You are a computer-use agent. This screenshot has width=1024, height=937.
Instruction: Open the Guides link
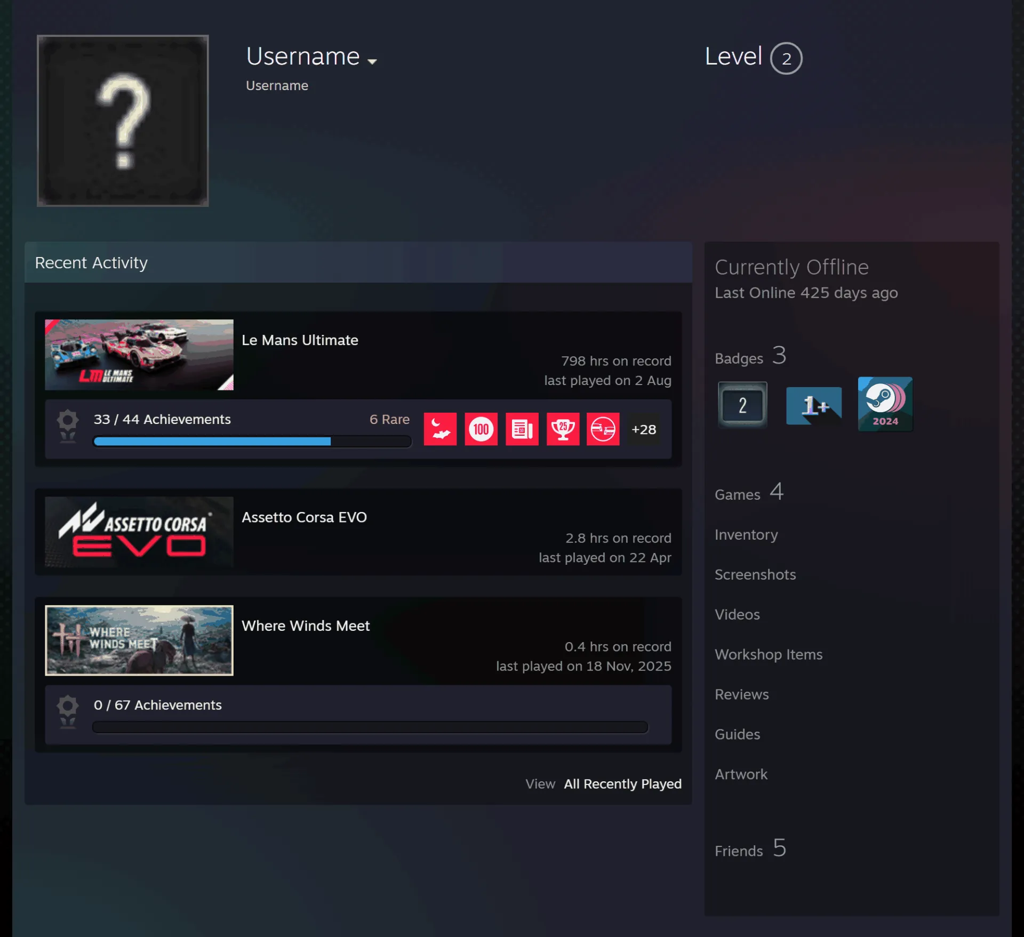(737, 734)
